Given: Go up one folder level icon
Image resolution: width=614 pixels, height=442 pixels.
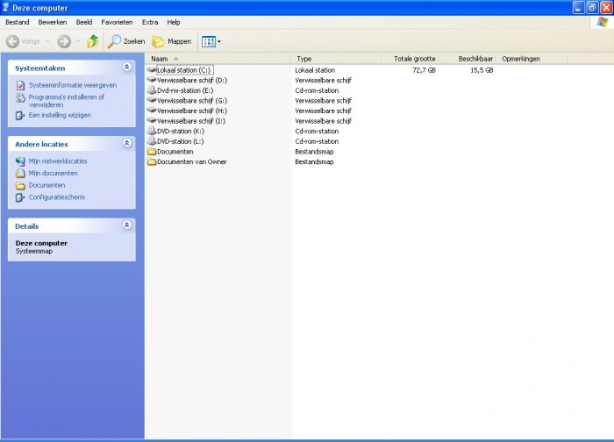Looking at the screenshot, I should click(x=93, y=41).
